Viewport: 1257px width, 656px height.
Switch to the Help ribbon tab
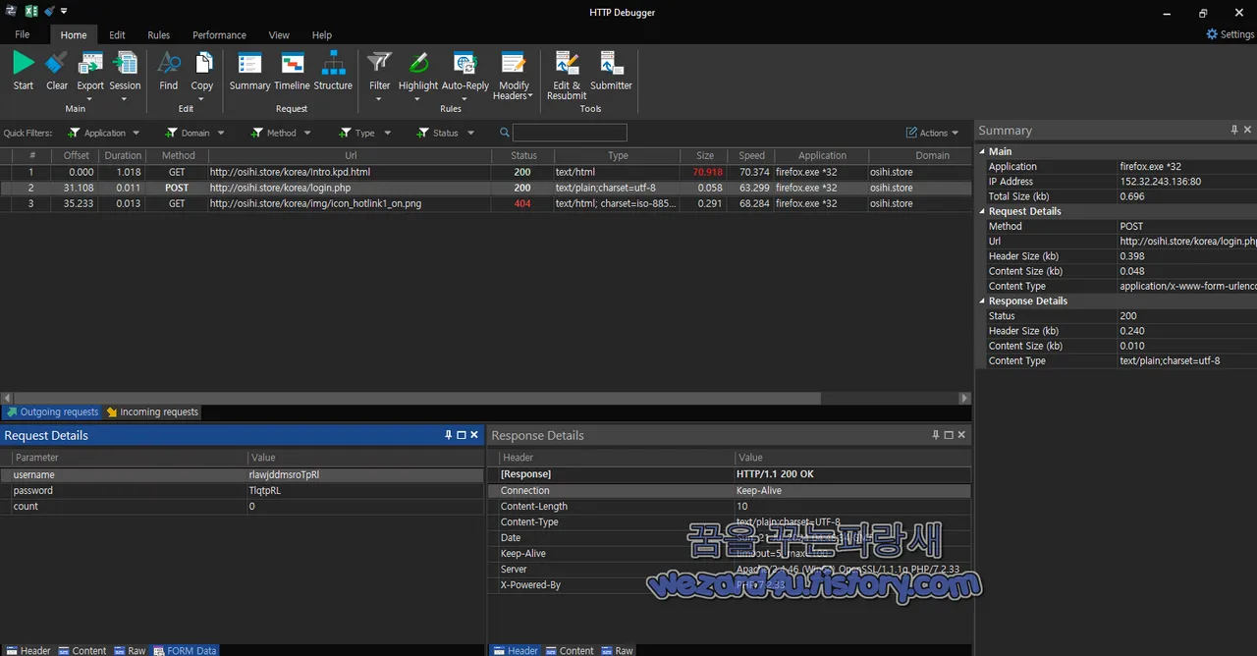point(321,34)
